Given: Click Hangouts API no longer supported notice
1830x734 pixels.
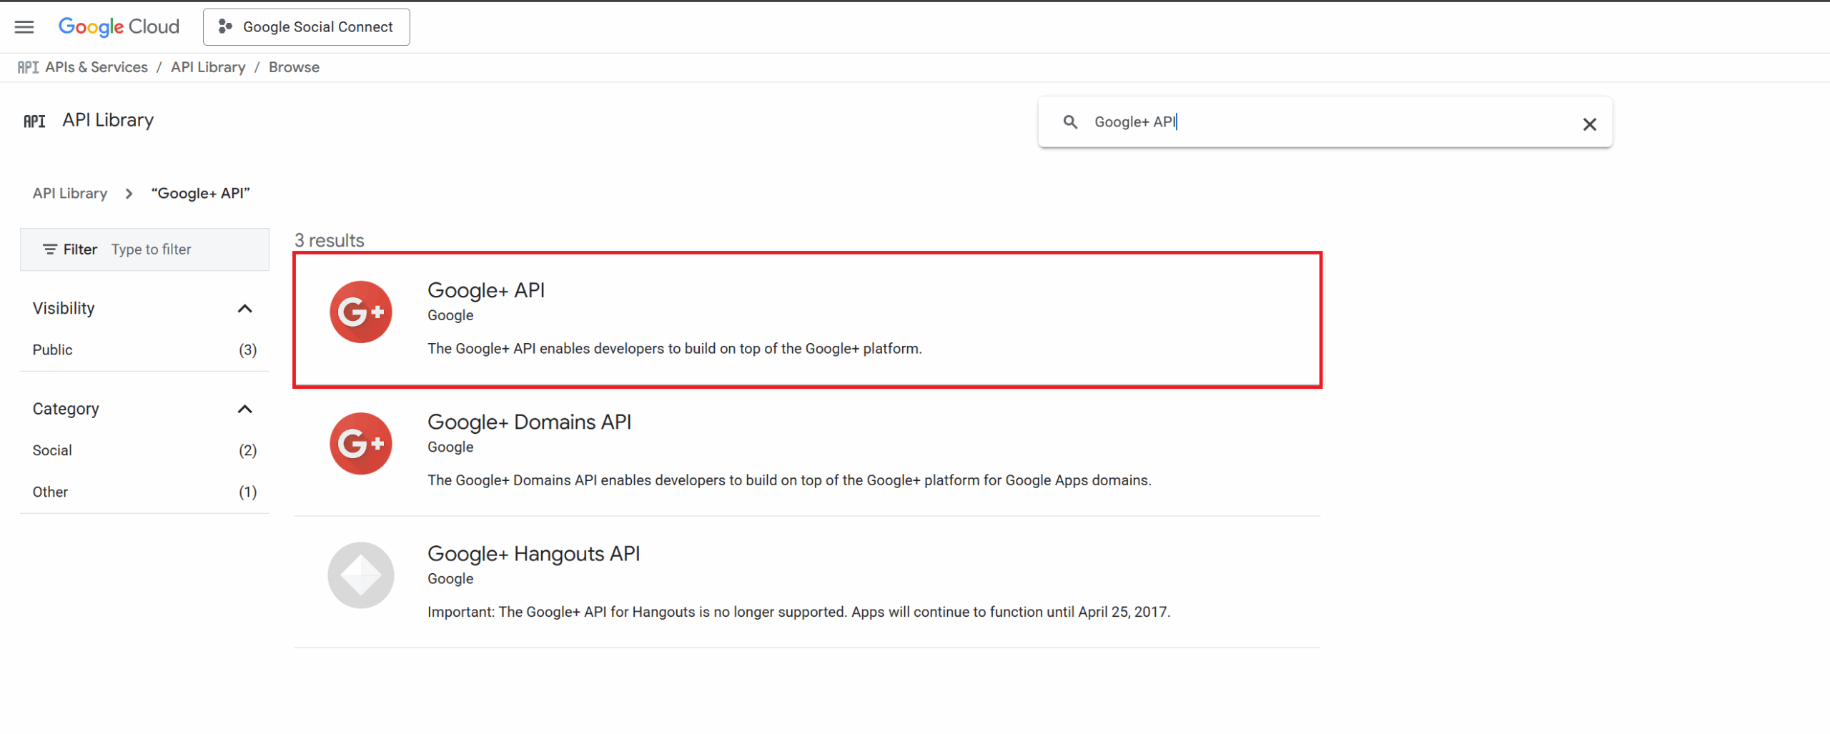Looking at the screenshot, I should (x=798, y=613).
